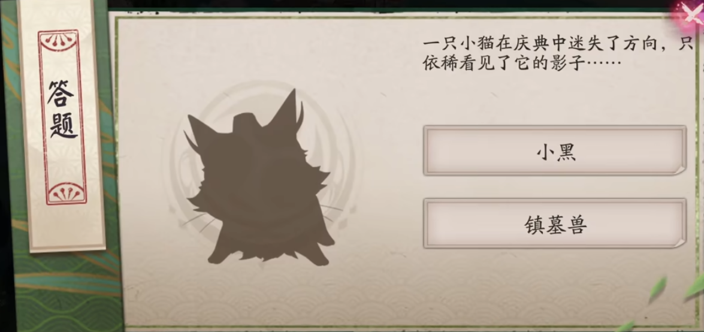Choose the answer 小黑
The image size is (704, 332).
555,151
